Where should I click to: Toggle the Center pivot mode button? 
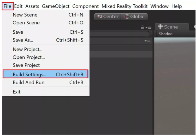[x=107, y=17]
